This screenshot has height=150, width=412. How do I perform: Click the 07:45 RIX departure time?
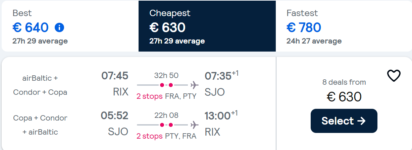[x=115, y=76]
